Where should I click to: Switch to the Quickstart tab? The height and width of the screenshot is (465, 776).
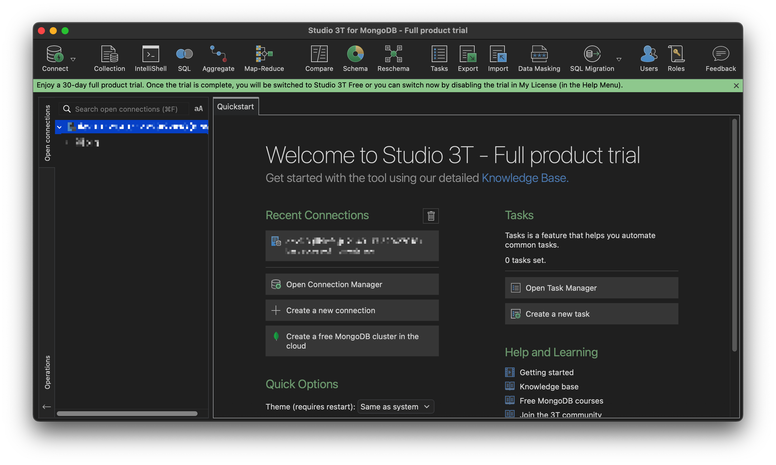pos(236,107)
